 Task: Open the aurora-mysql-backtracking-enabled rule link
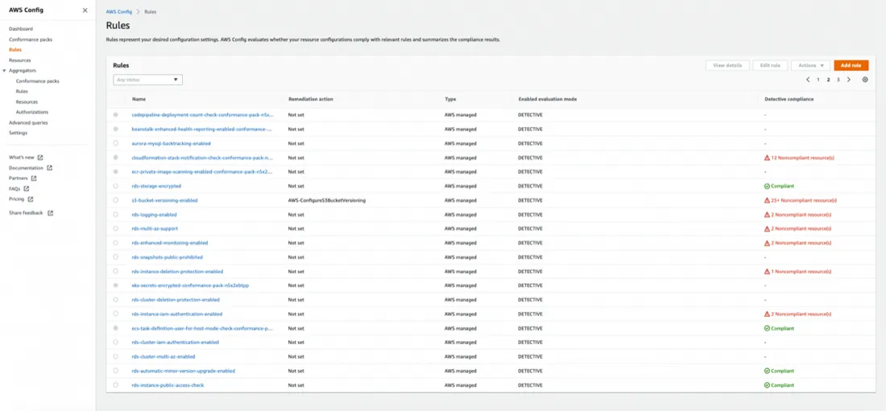pyautogui.click(x=172, y=143)
